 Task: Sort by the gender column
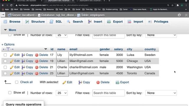pyautogui.click(x=105, y=49)
